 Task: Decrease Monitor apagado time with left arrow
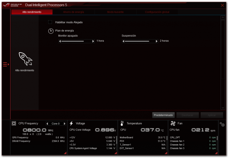point(60,41)
